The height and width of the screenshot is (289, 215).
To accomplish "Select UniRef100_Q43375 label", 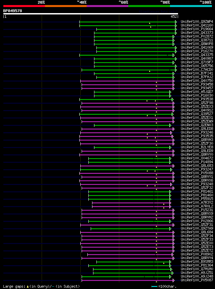I will [x=197, y=55].
